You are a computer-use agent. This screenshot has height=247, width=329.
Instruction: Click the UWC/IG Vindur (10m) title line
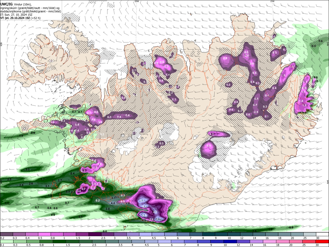click(16, 4)
